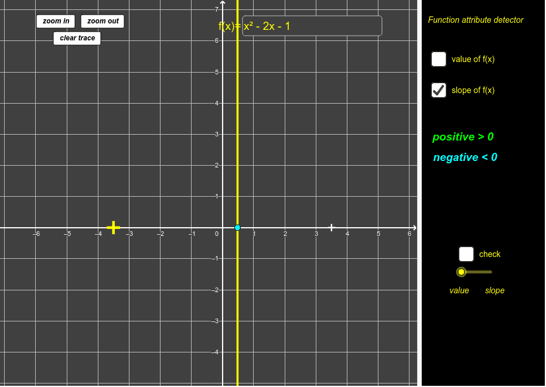The width and height of the screenshot is (546, 387).
Task: Click the Function attribute detector title
Action: click(476, 19)
